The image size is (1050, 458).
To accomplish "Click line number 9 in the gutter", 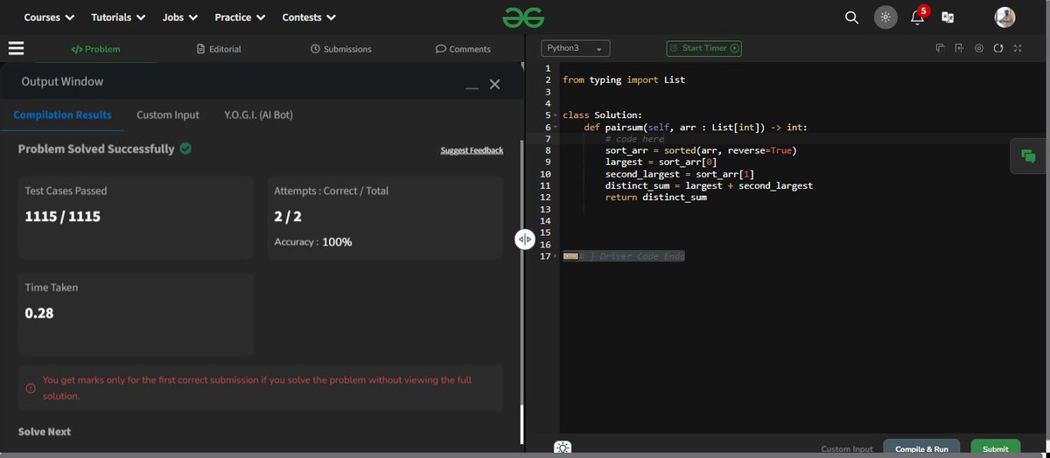I will click(x=547, y=162).
